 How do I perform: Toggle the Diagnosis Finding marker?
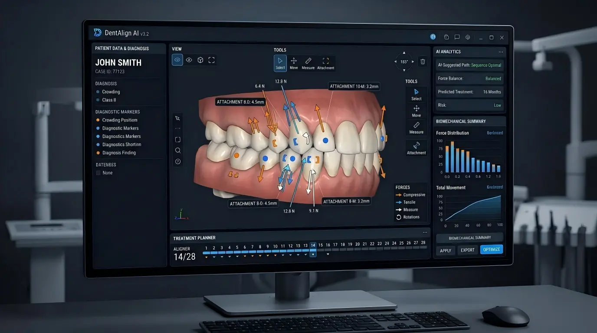[x=116, y=153]
